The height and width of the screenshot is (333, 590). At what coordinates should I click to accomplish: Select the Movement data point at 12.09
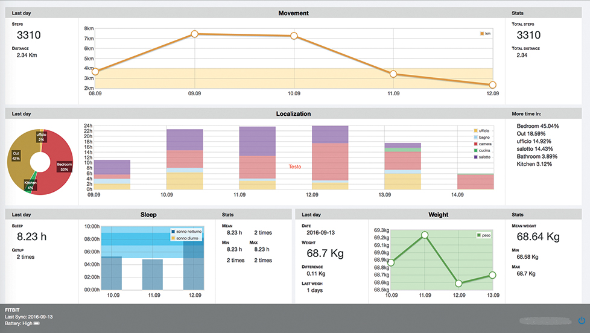click(x=492, y=85)
